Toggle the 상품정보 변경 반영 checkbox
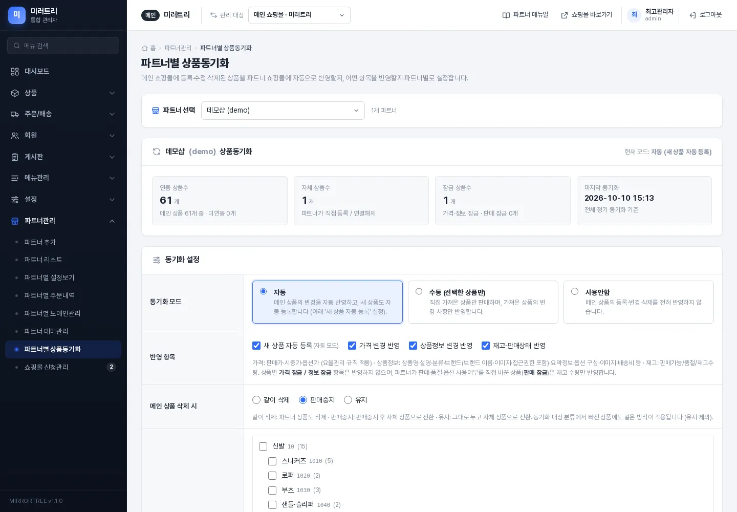737x512 pixels. click(x=413, y=346)
